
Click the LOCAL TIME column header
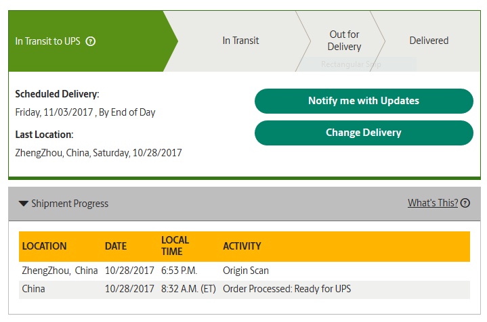tap(175, 246)
